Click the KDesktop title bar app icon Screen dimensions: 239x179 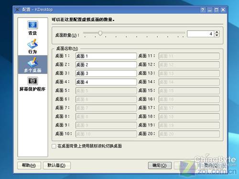(17, 10)
